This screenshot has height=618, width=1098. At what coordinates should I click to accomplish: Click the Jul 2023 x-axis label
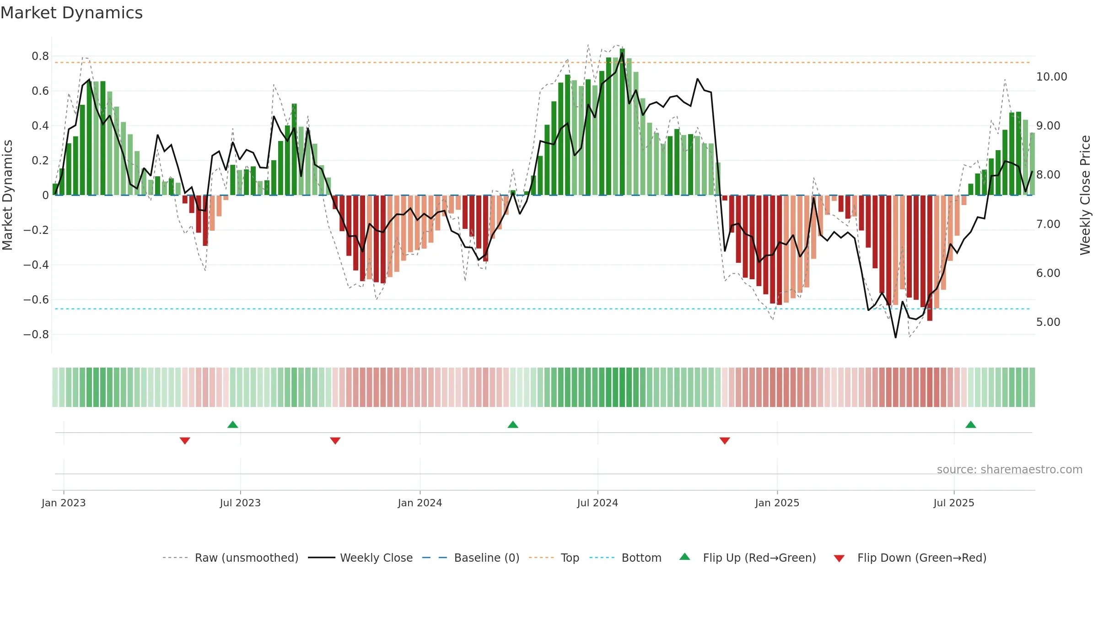(x=240, y=503)
